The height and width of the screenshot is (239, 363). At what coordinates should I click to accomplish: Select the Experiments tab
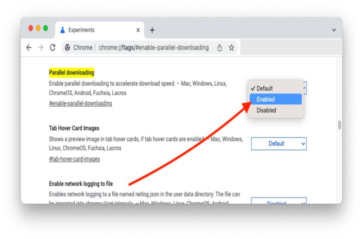tap(94, 30)
